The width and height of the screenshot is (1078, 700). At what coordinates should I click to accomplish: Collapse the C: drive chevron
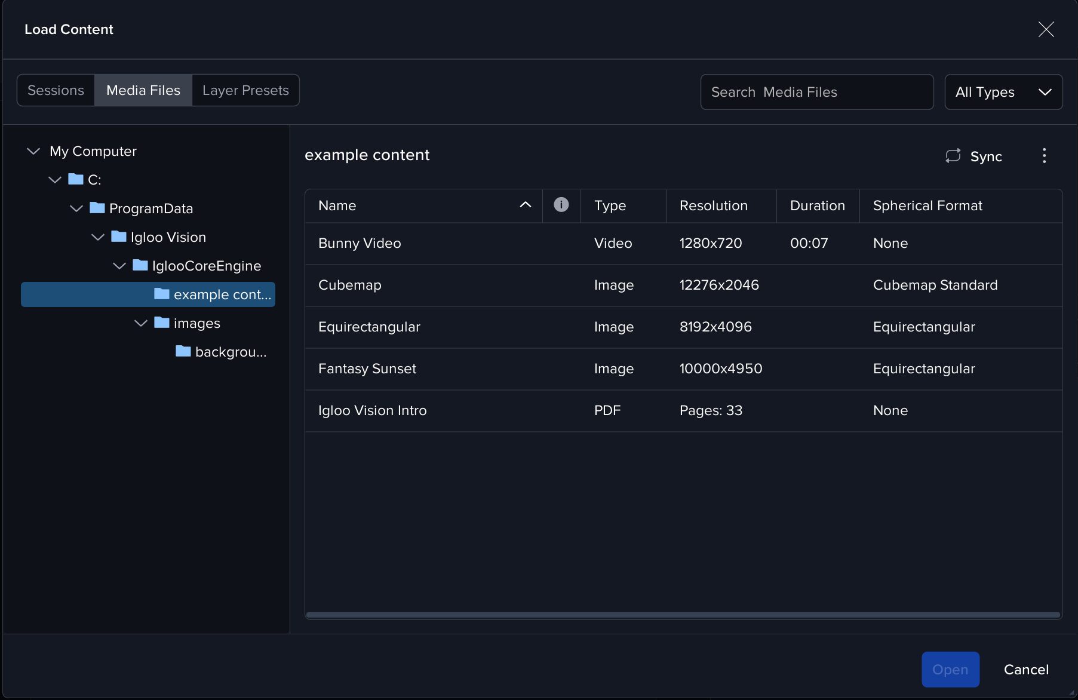pyautogui.click(x=55, y=180)
